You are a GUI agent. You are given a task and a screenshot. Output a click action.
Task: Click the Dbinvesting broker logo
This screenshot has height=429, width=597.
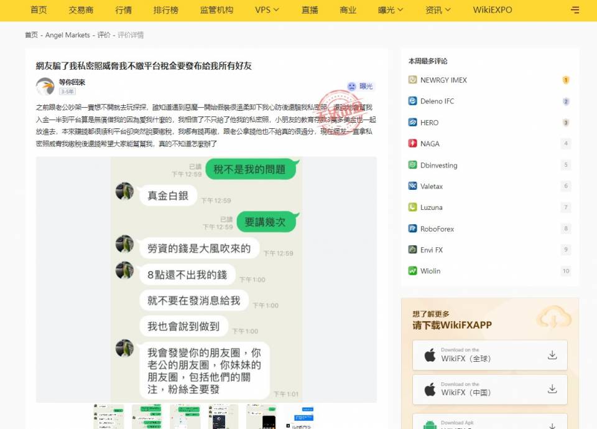[x=413, y=165]
